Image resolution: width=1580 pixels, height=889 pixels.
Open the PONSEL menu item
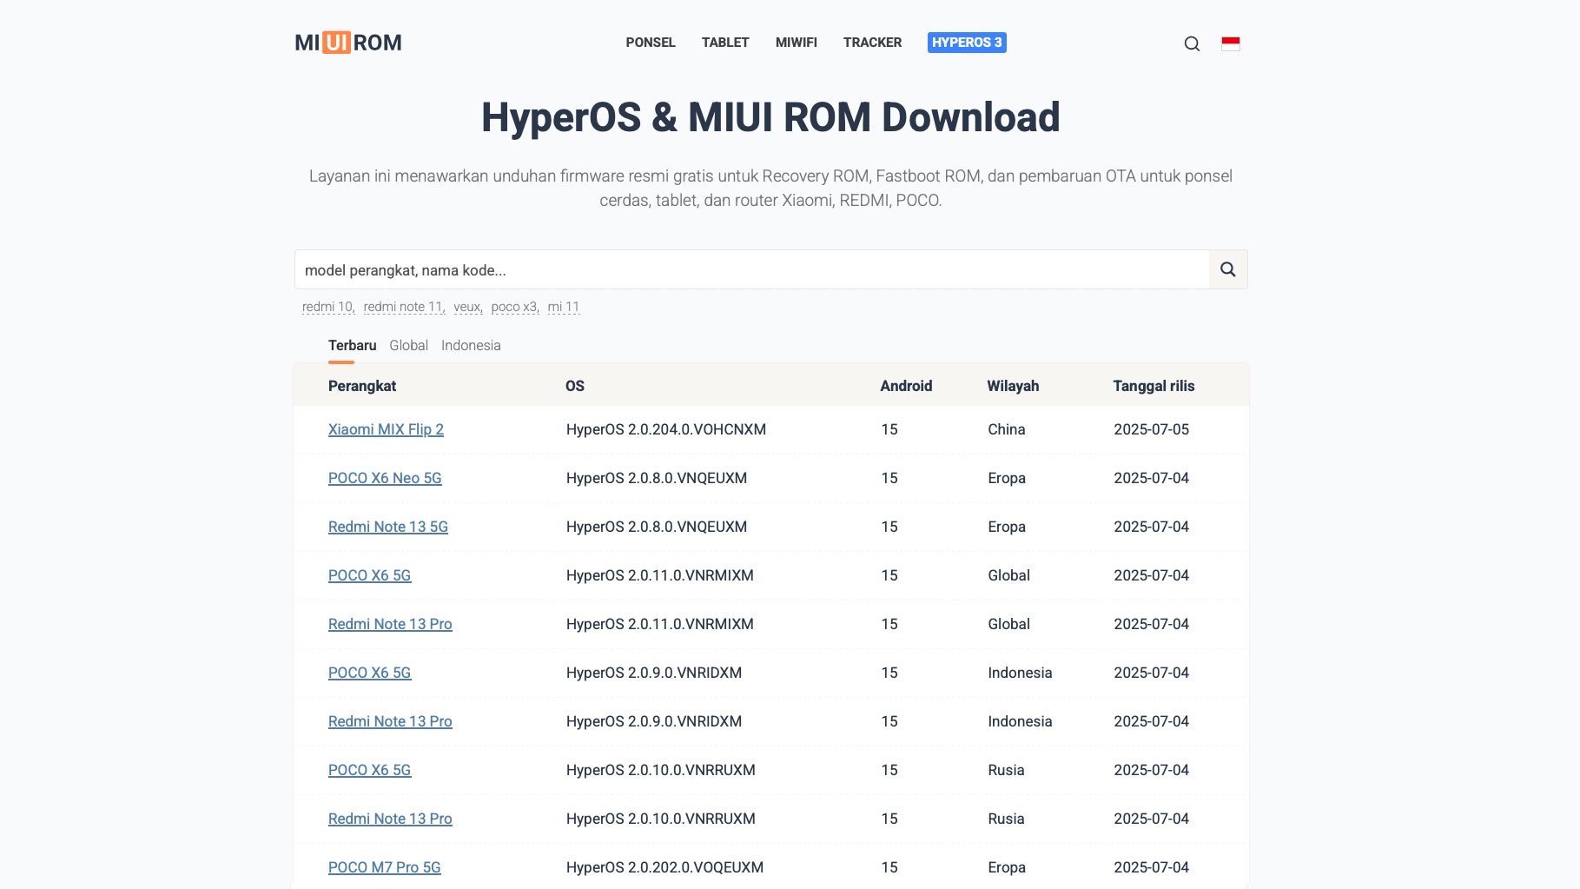tap(651, 43)
